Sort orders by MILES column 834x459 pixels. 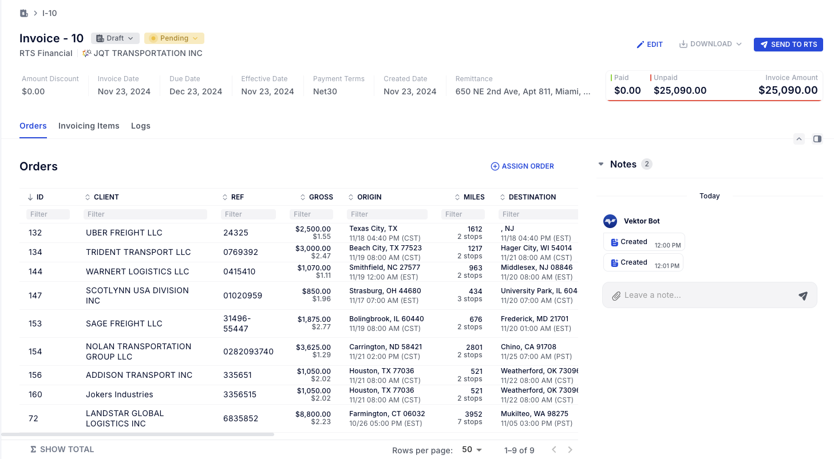pyautogui.click(x=458, y=197)
